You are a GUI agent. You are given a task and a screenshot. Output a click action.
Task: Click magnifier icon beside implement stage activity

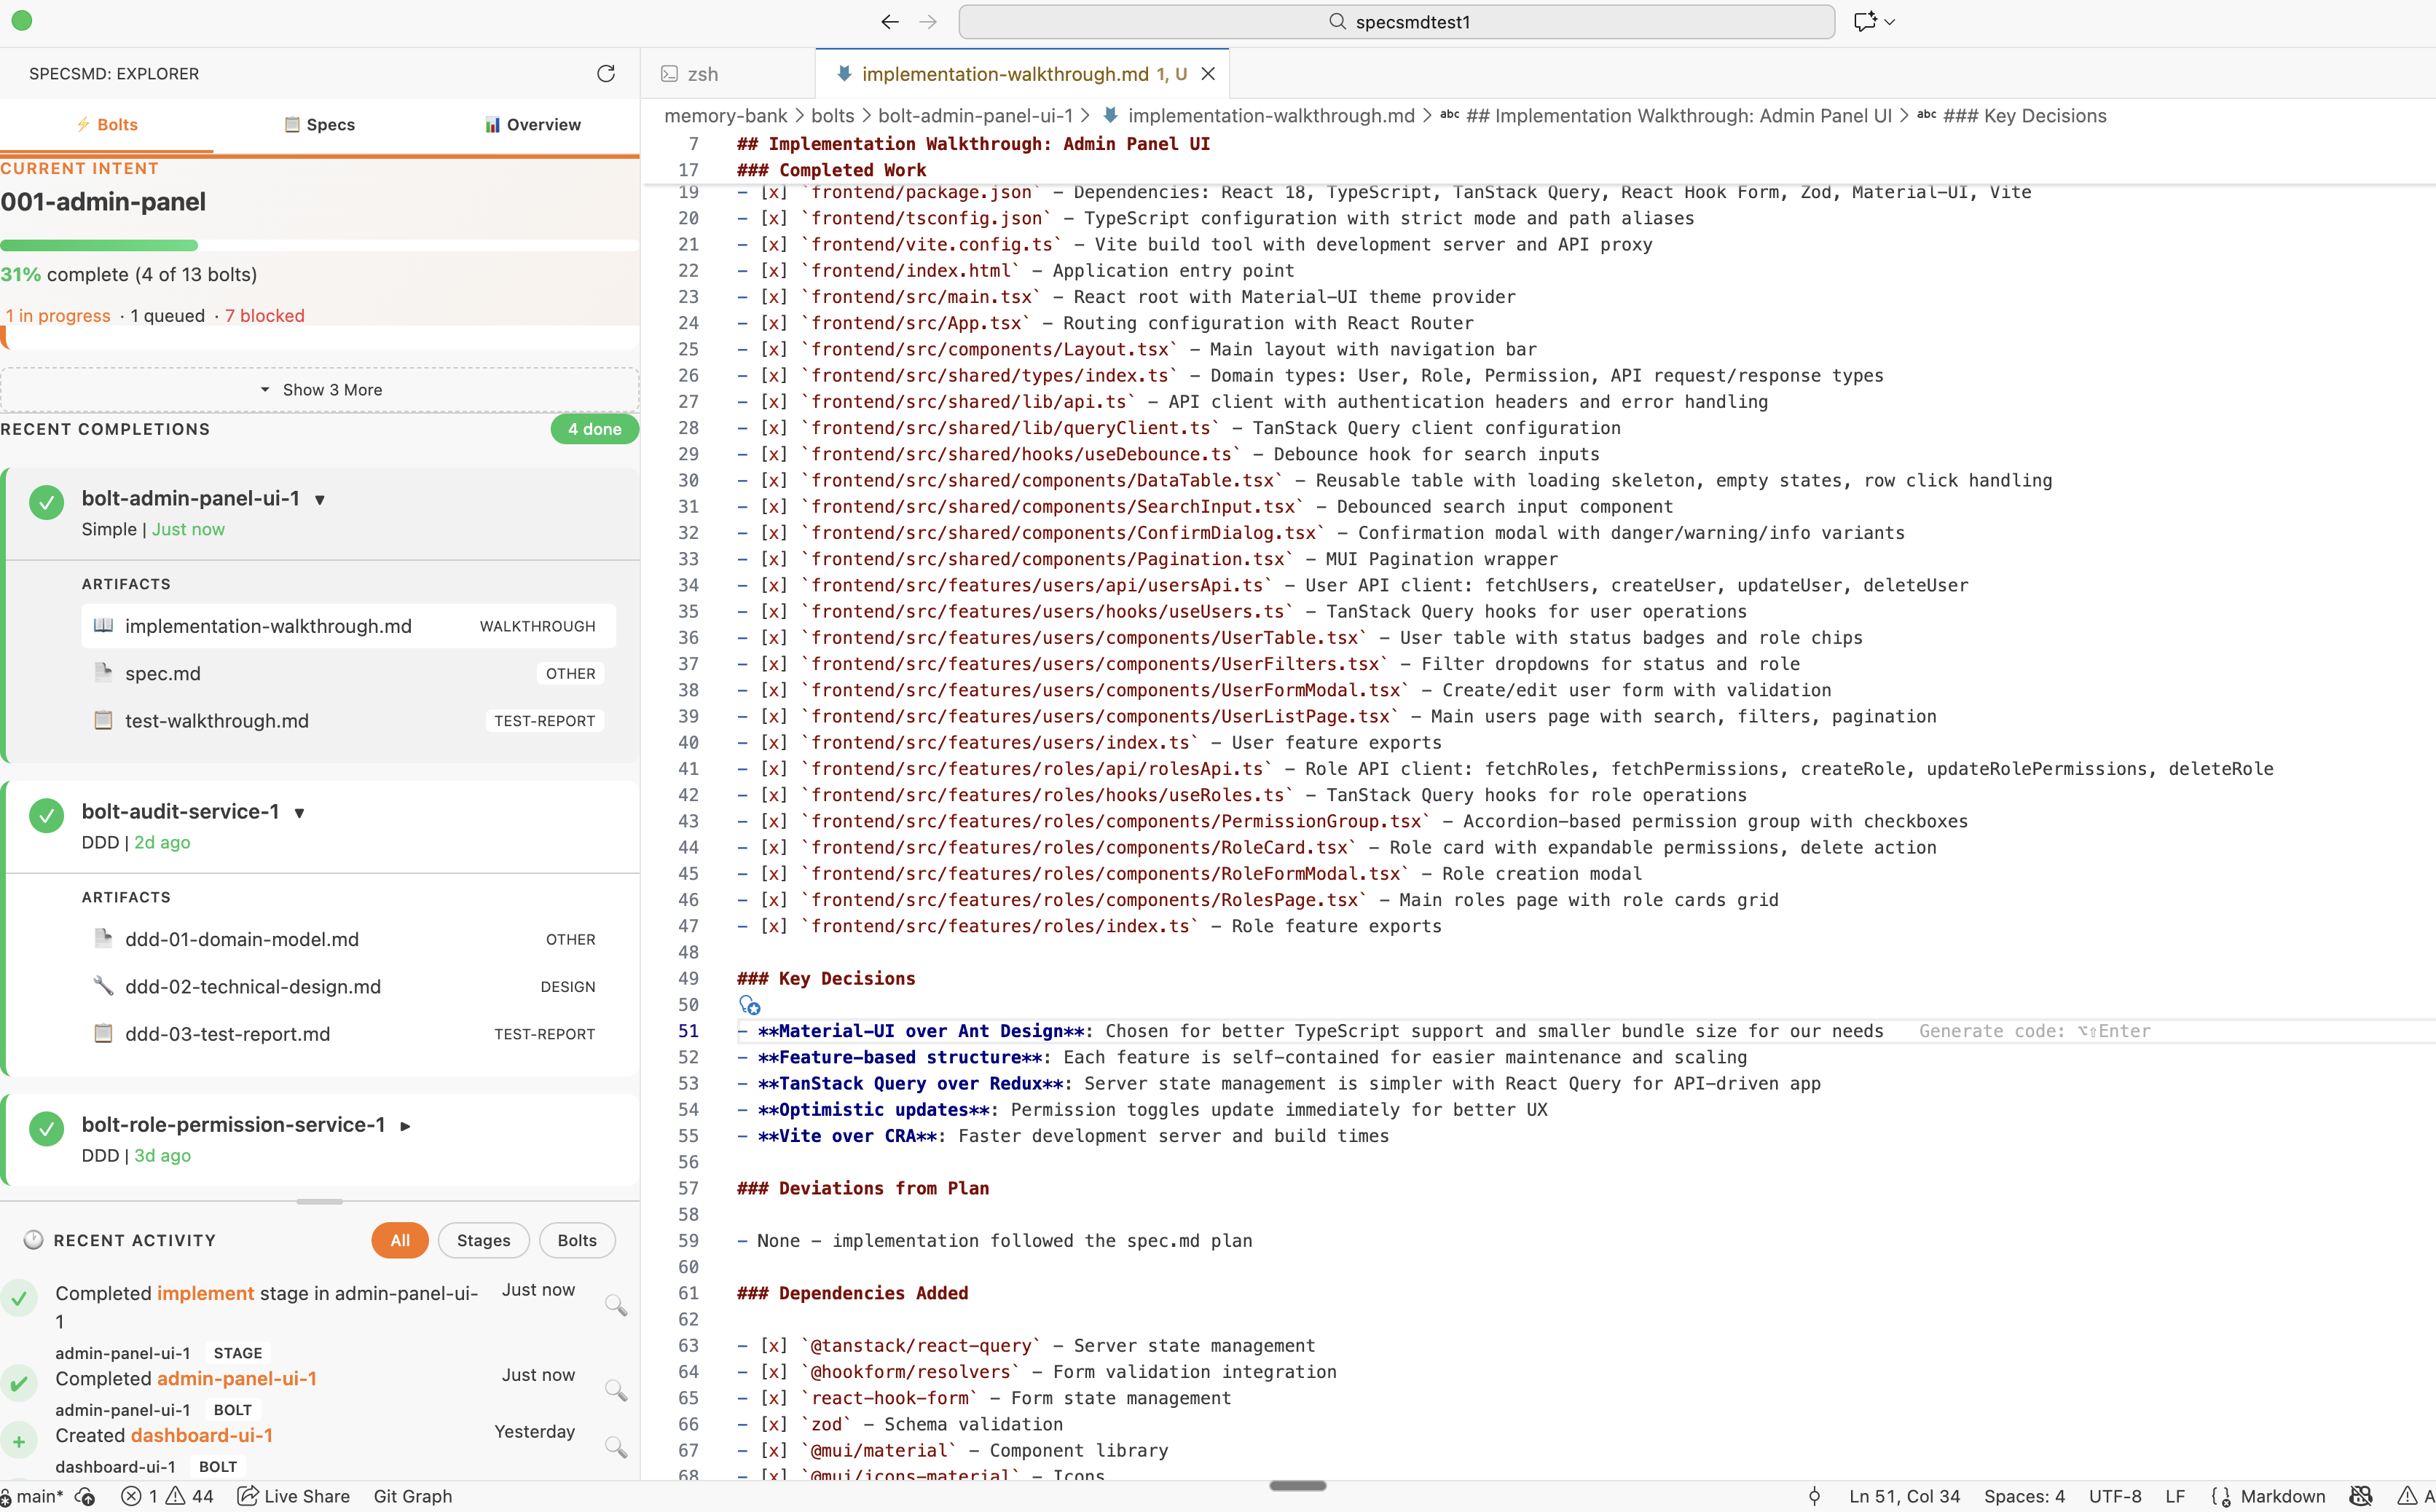click(616, 1305)
